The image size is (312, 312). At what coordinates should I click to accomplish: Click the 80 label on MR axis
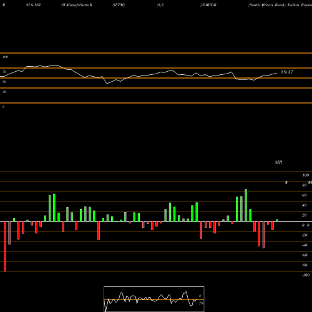pyautogui.click(x=305, y=185)
